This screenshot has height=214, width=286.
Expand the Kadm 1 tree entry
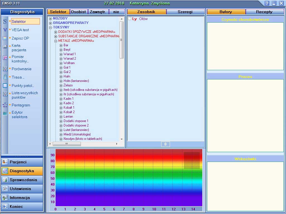[x=61, y=99]
